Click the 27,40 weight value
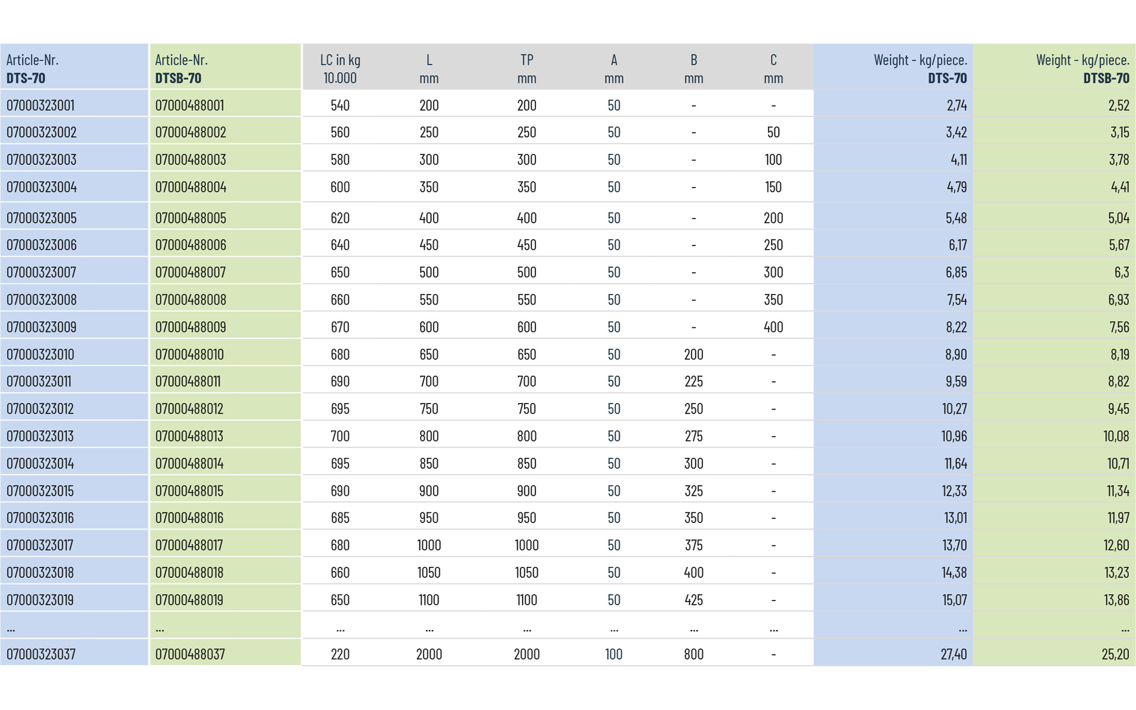The image size is (1136, 710). coord(953,654)
